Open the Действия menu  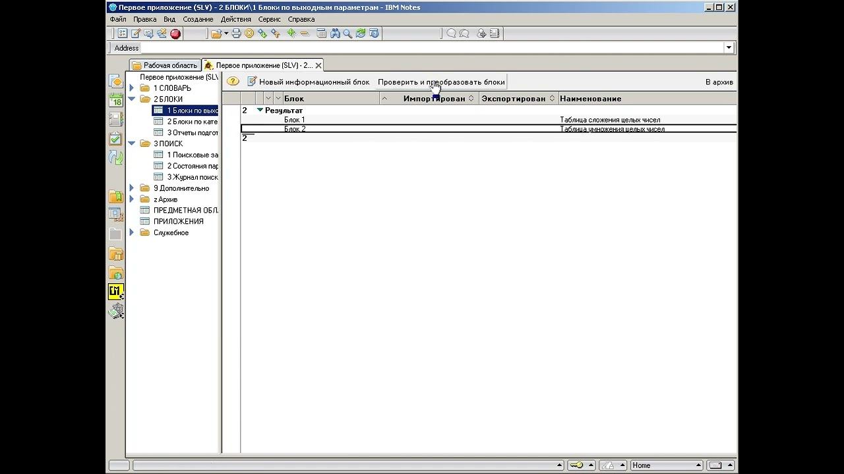tap(236, 19)
